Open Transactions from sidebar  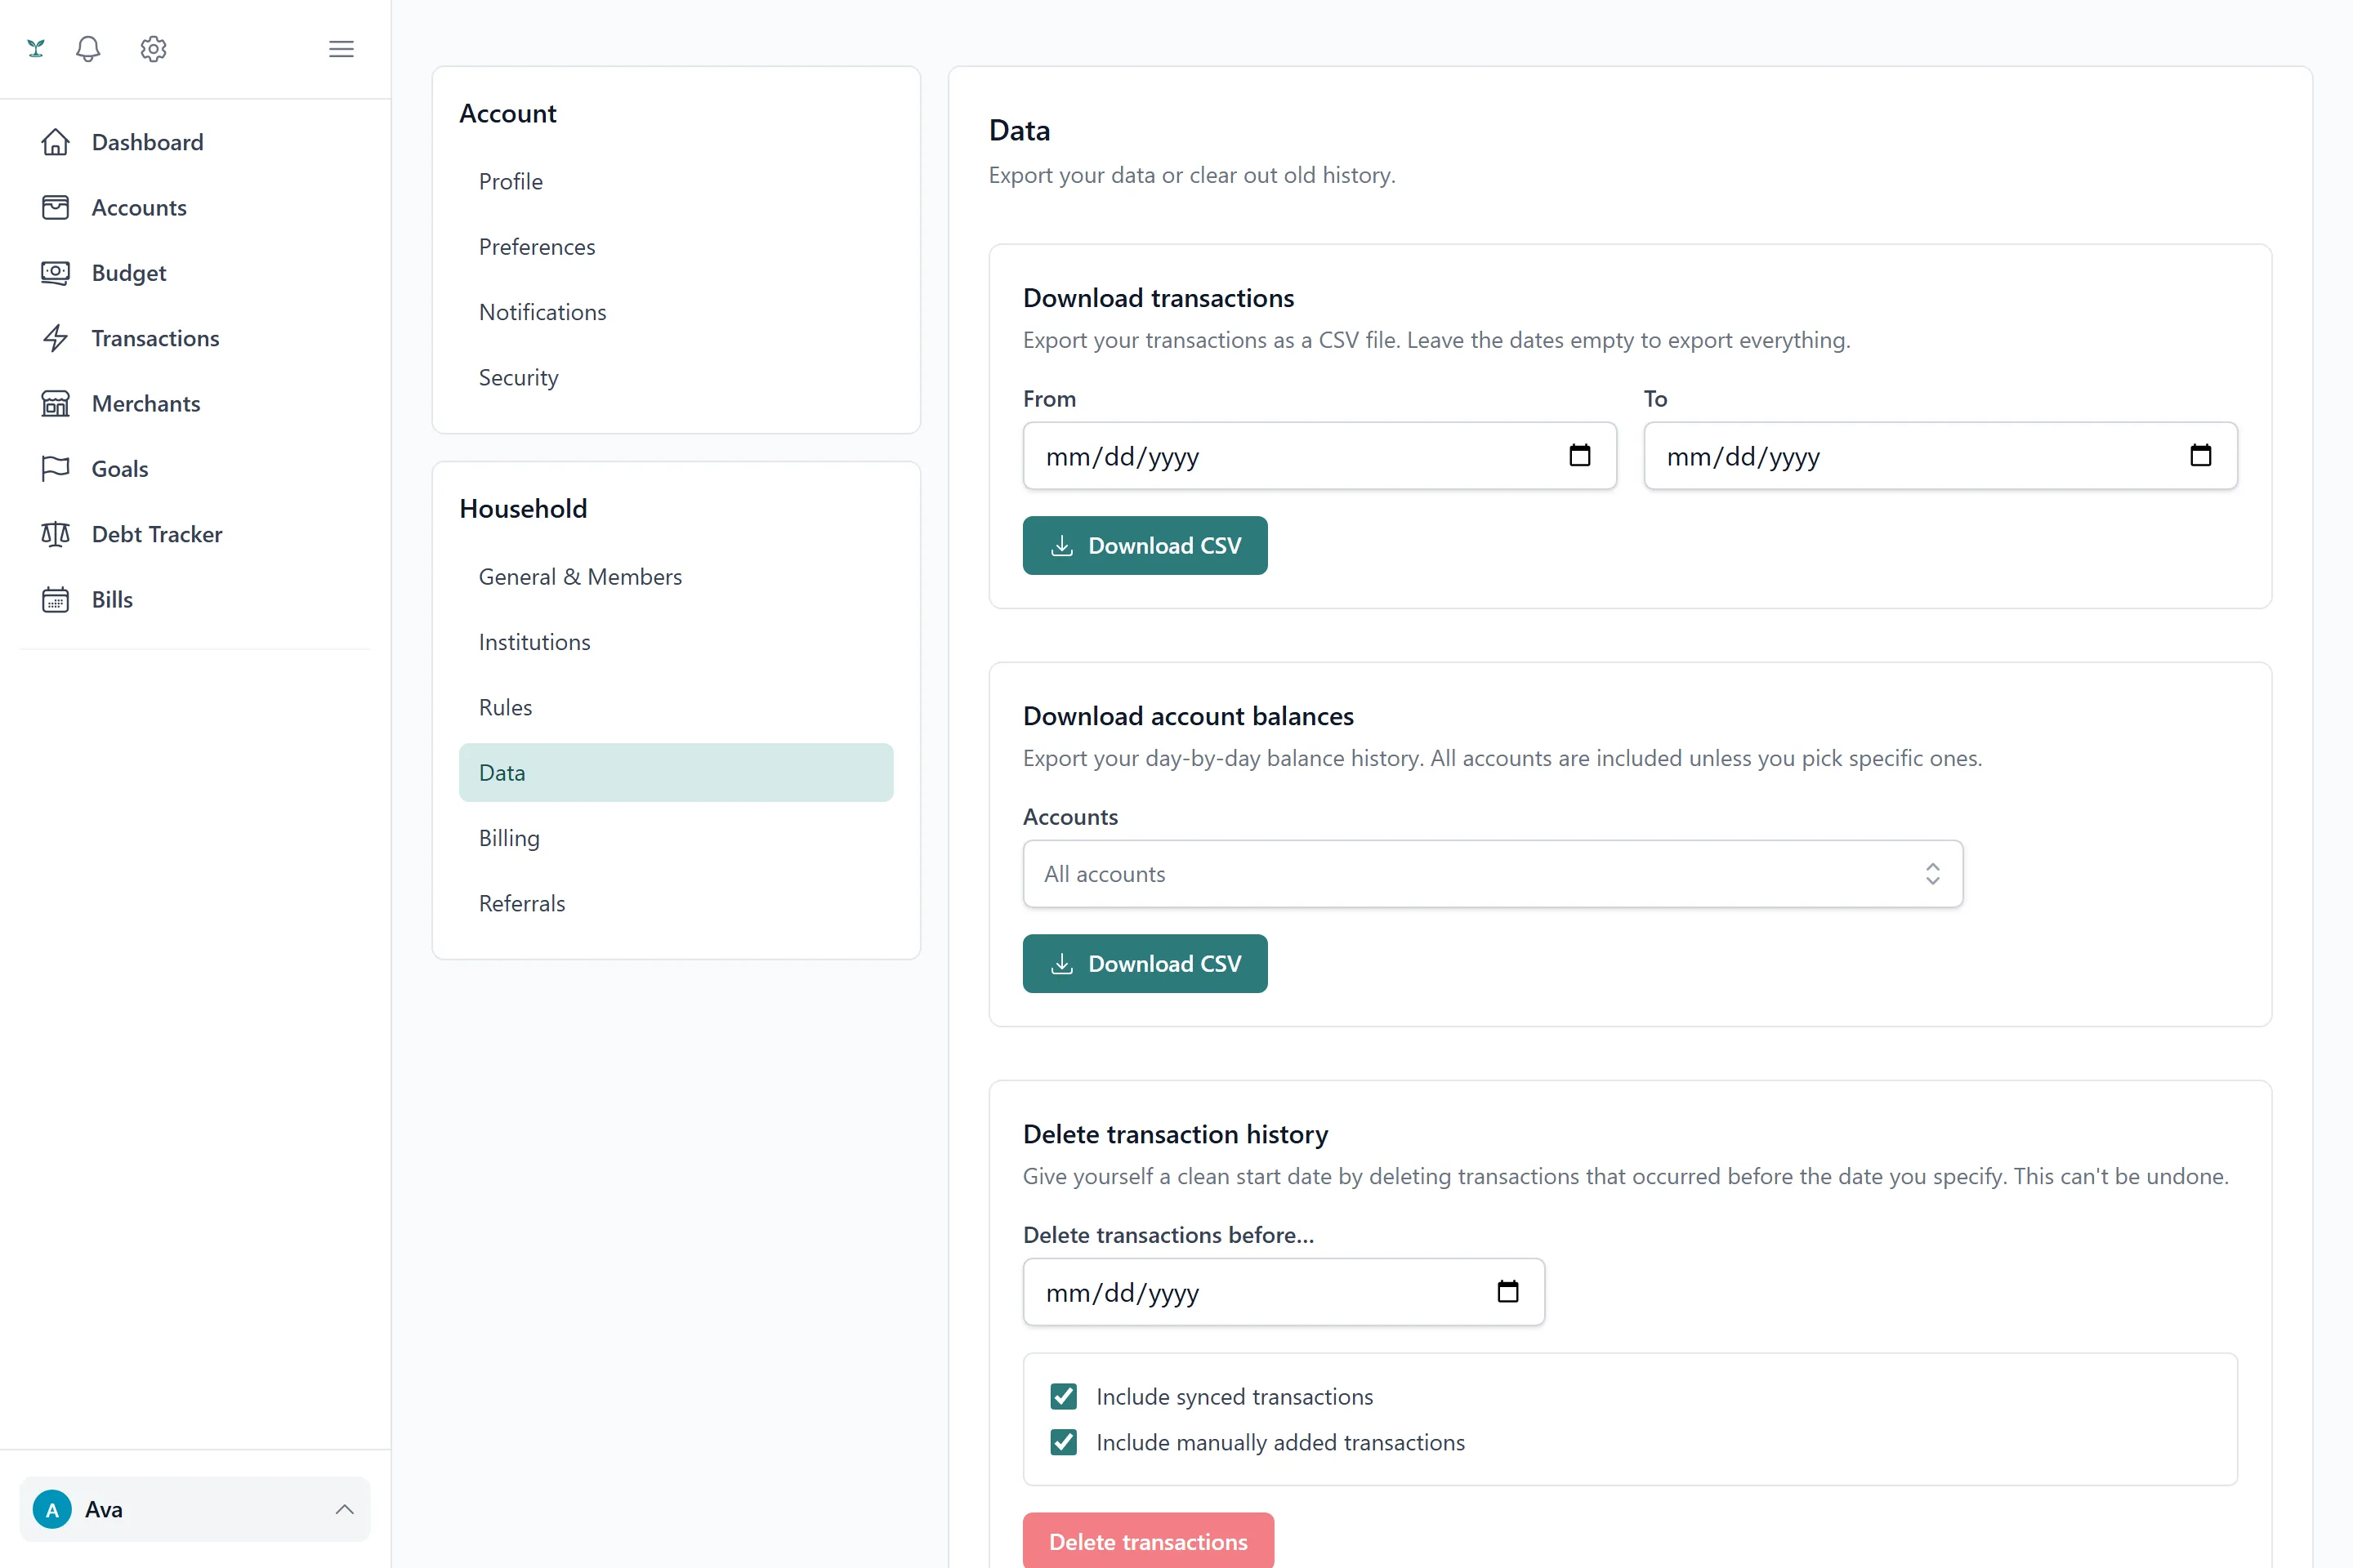pos(195,338)
